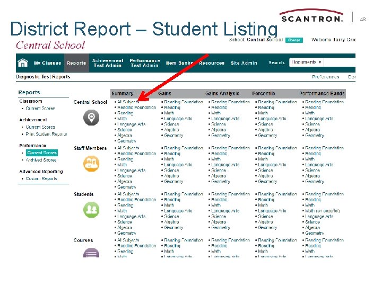This screenshot has width=382, height=286.
Task: Open Staff Members Gains Analysis Geometry
Action: tap(221, 182)
